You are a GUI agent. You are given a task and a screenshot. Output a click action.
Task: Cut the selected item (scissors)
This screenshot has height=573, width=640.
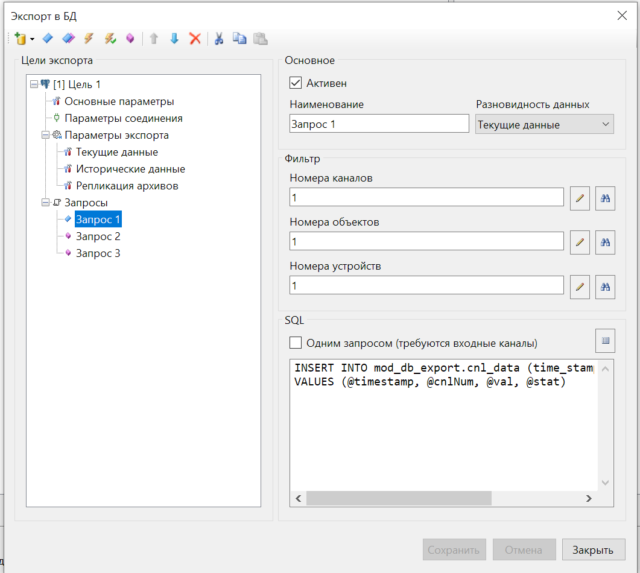click(x=219, y=39)
